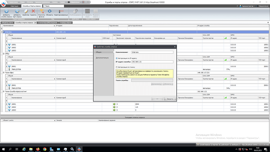Open the Администратор user dropdown
This screenshot has height=152, width=270.
[x=248, y=6]
